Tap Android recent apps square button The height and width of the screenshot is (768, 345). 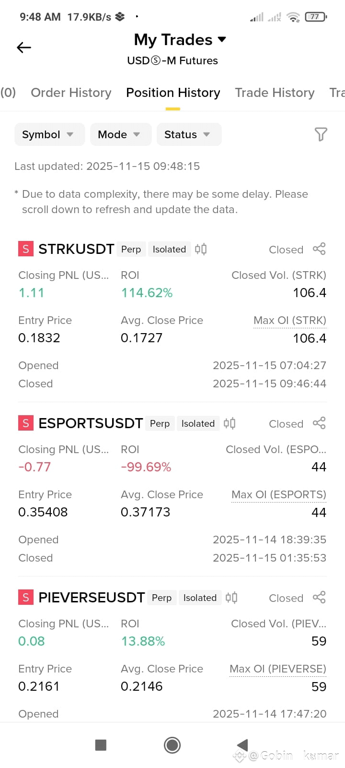pyautogui.click(x=101, y=745)
